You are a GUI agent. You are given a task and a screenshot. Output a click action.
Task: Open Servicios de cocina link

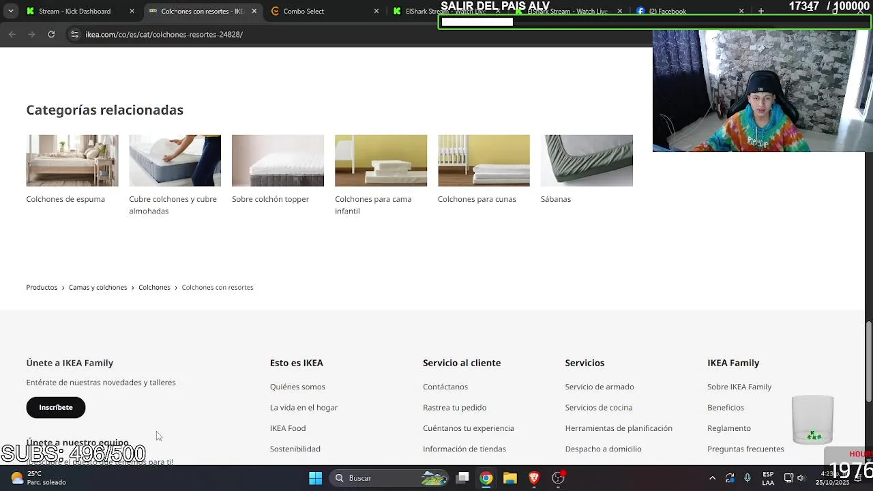(598, 407)
